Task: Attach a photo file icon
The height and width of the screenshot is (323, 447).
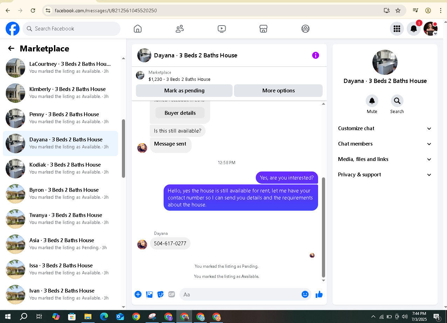Action: [149, 294]
